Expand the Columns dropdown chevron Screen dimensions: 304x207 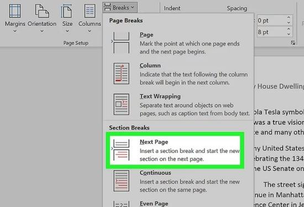tap(90, 31)
